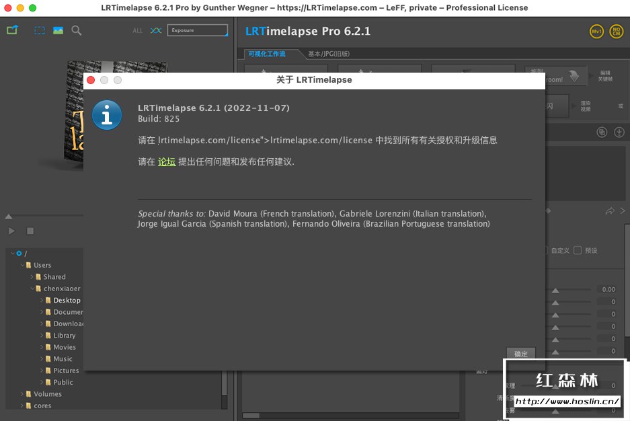
Task: Click the 确定 button in About dialog
Action: (520, 354)
